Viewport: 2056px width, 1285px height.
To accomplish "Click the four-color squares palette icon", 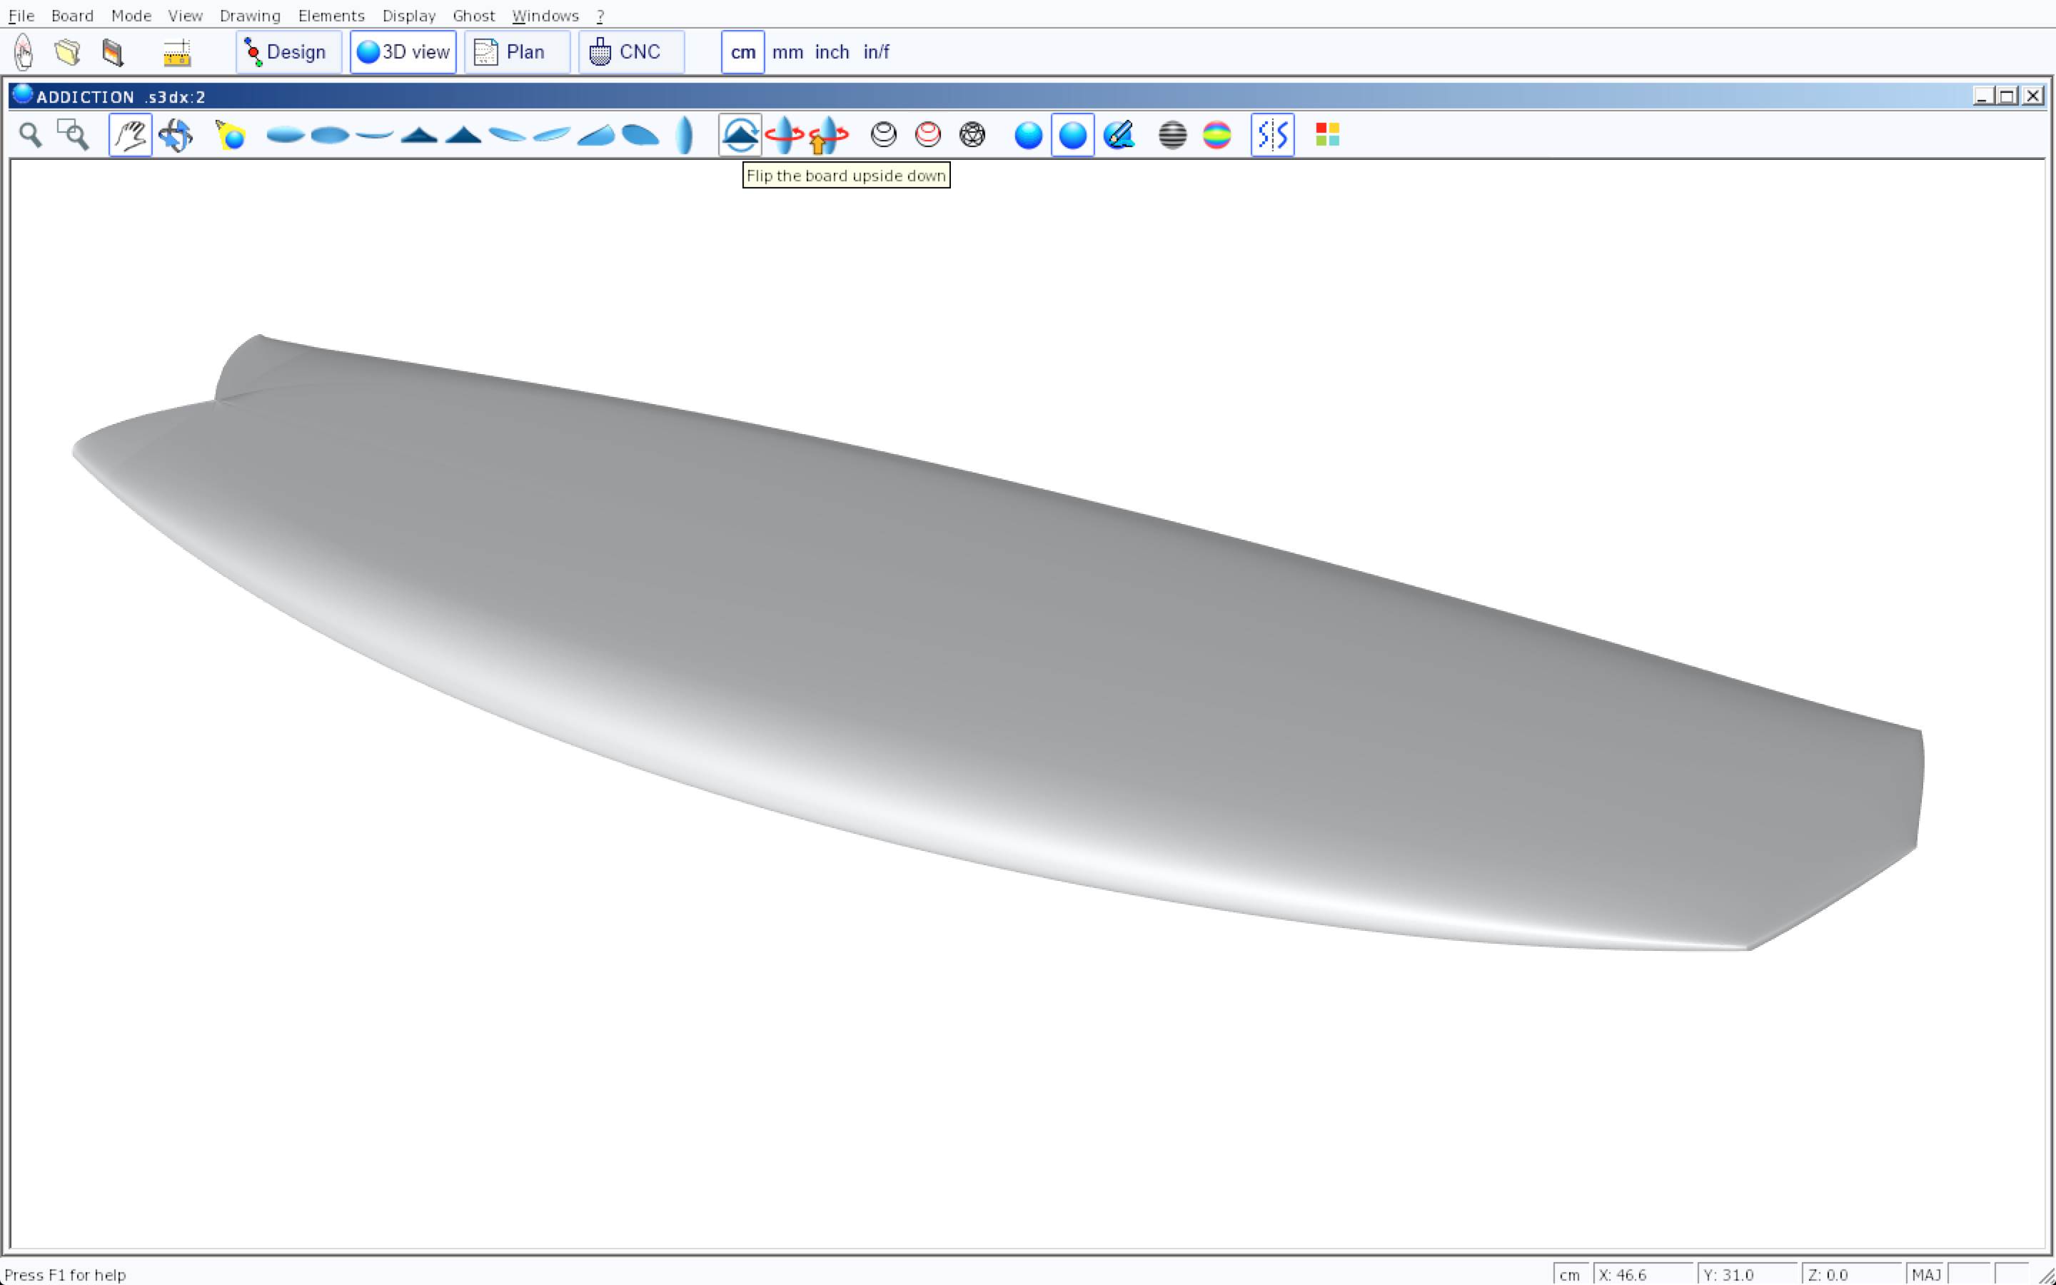I will (x=1327, y=135).
